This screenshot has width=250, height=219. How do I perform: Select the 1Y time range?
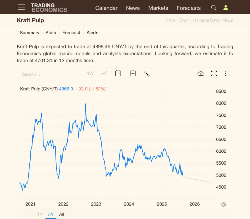coord(40,214)
